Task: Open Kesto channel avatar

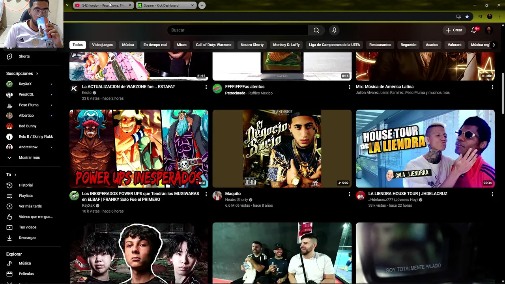Action: (74, 88)
